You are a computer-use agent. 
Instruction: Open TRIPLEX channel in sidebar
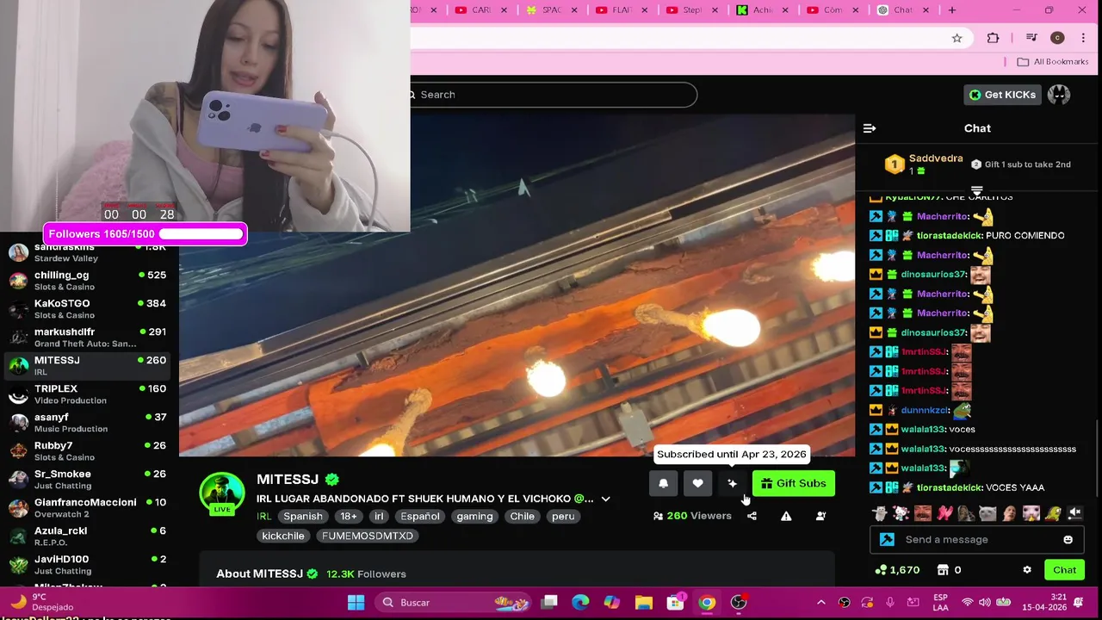tap(86, 394)
